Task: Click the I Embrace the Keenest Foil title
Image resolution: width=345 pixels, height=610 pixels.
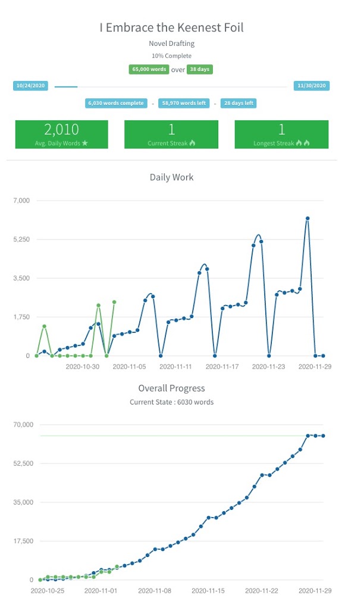Action: (x=171, y=28)
